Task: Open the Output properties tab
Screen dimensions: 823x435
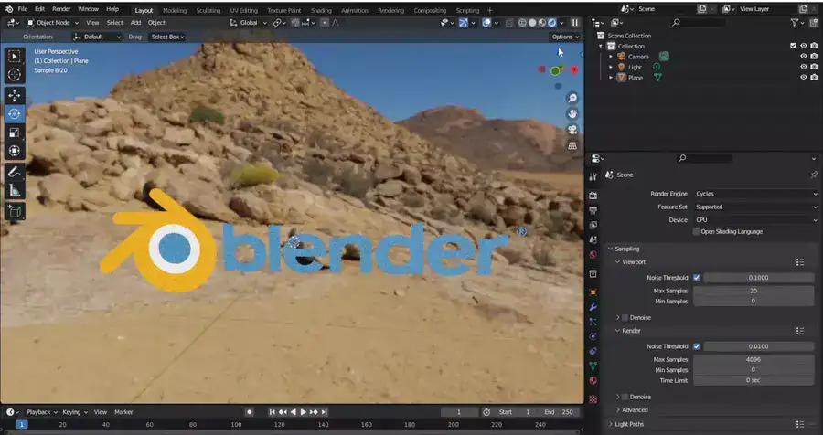Action: 593,210
